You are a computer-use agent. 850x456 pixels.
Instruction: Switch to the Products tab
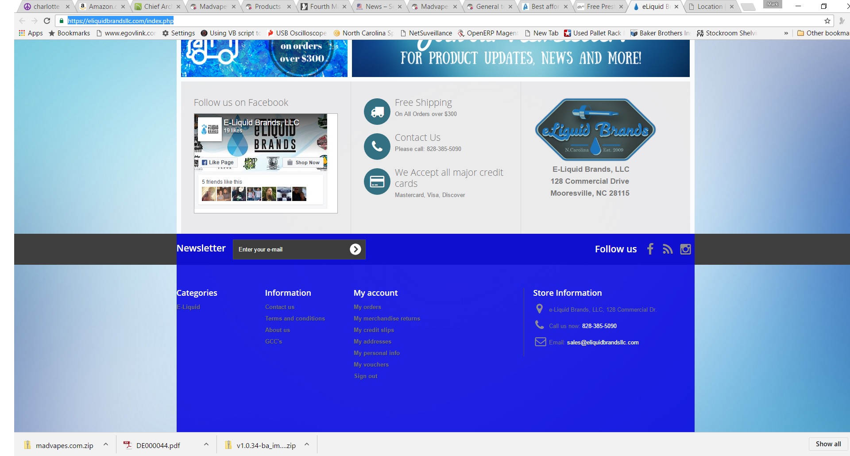click(x=268, y=7)
